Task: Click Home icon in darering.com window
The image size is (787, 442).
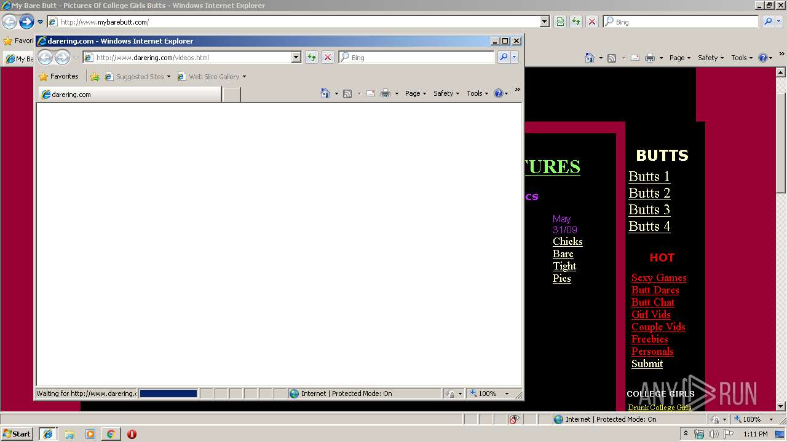Action: (x=325, y=93)
